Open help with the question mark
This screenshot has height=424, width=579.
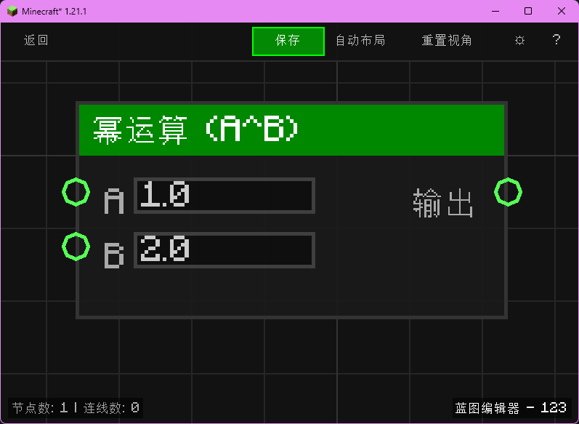[x=556, y=39]
